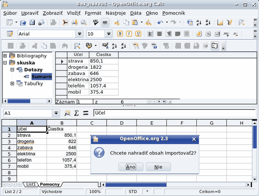The image size is (259, 196).
Task: Open the Súbor menu
Action: pos(10,13)
